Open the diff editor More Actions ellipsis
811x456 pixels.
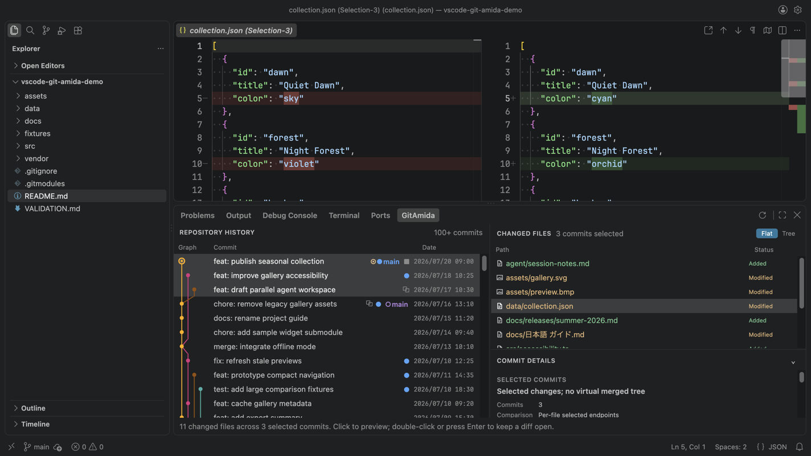pos(797,30)
